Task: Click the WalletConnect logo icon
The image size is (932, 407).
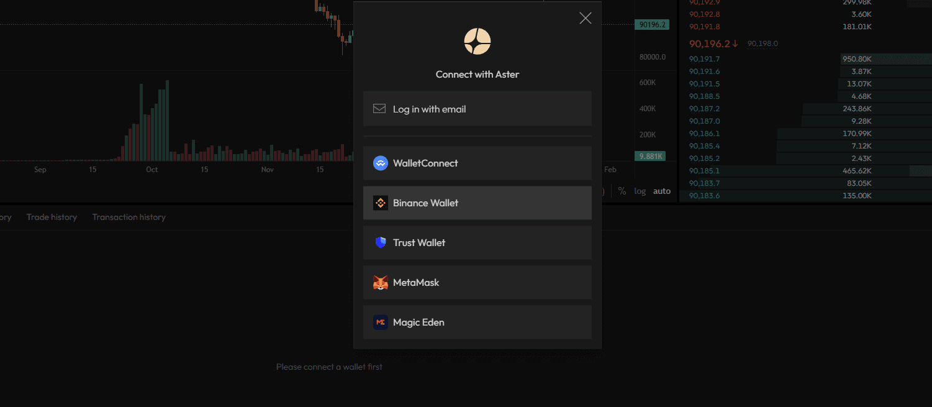Action: (x=381, y=163)
